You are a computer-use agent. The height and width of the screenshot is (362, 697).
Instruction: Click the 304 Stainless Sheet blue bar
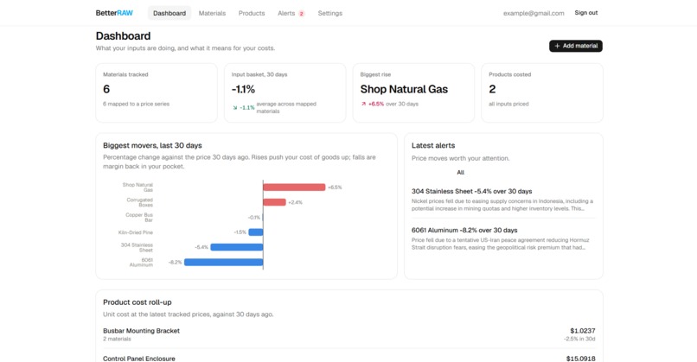236,247
